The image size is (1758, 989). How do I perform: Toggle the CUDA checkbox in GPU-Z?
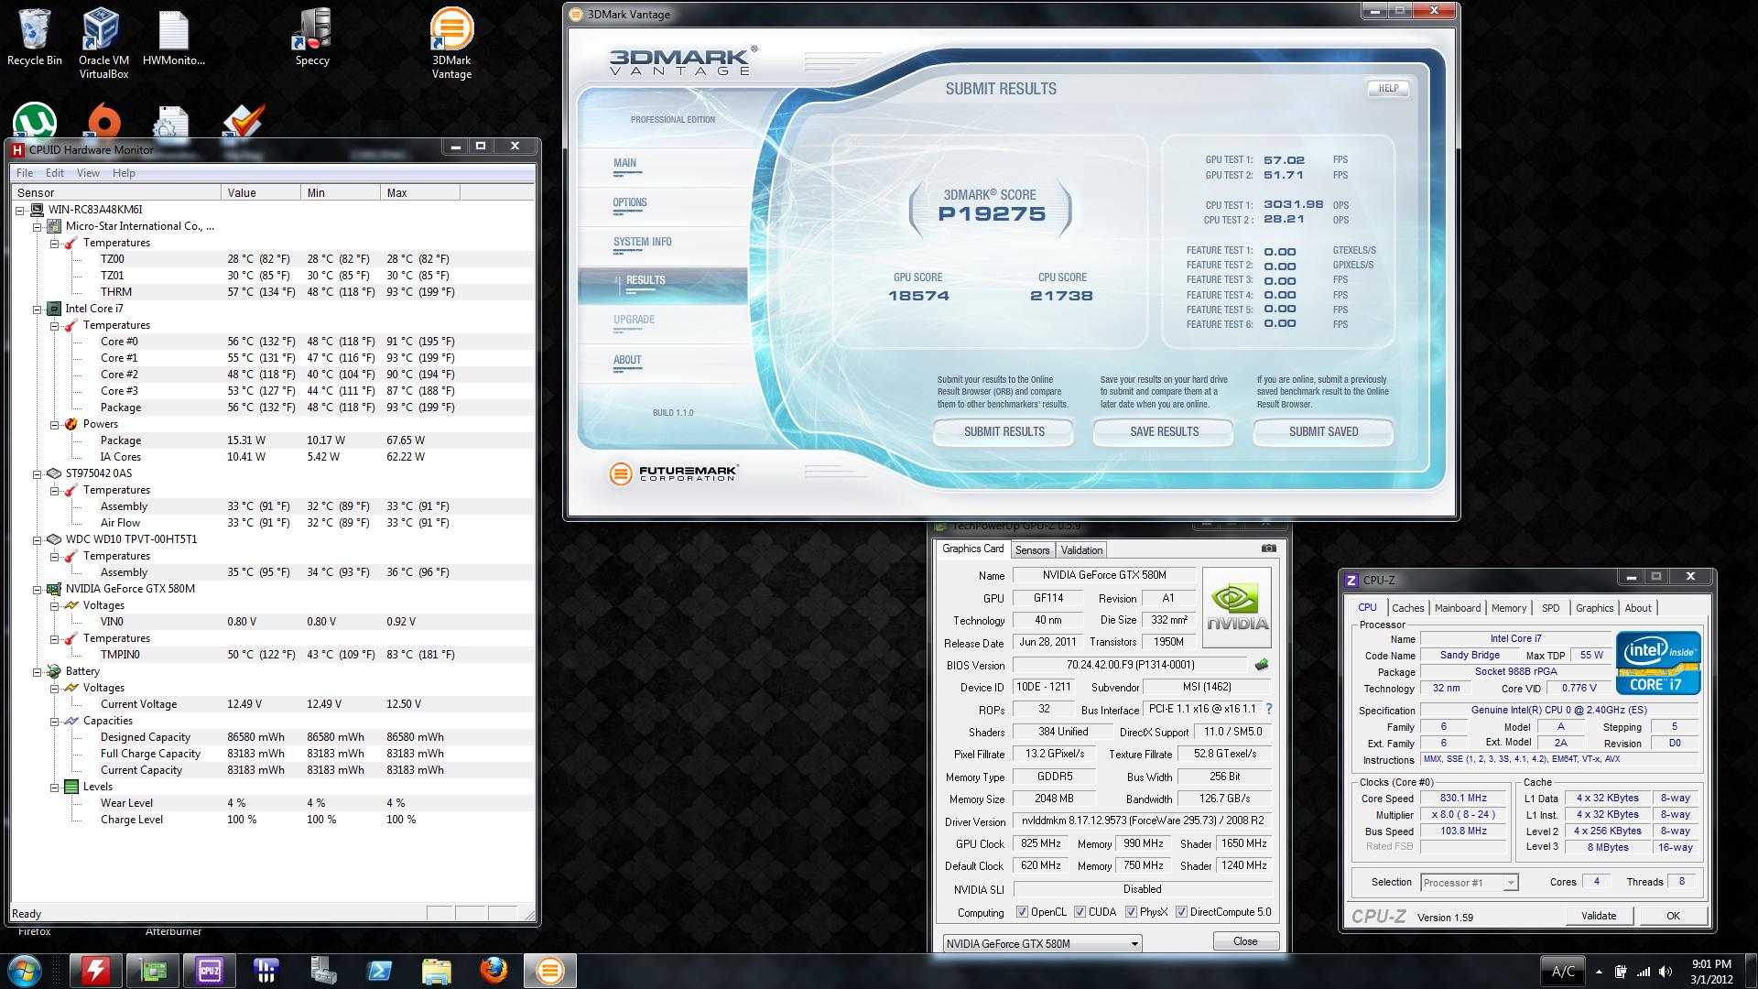[x=1080, y=912]
